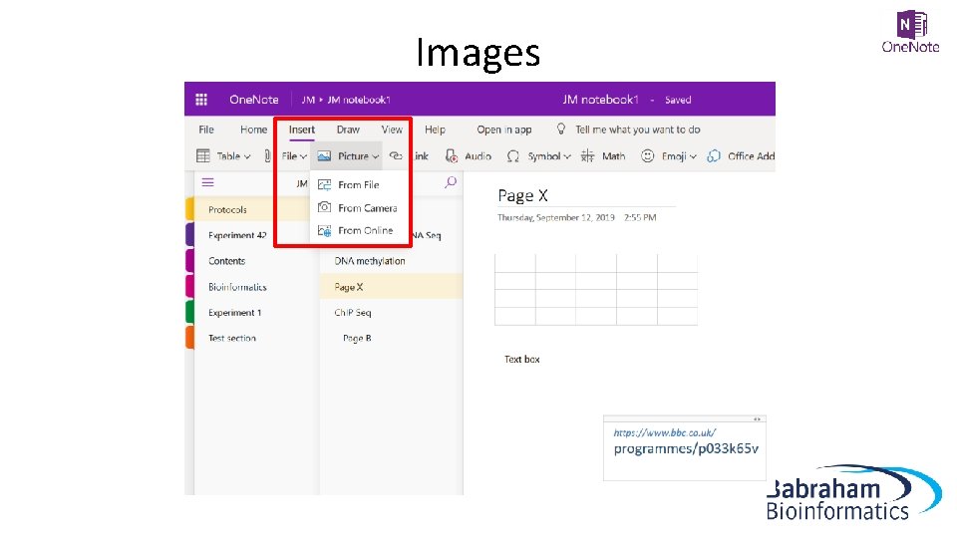Click the JM notebook1 title in header
Image resolution: width=957 pixels, height=538 pixels.
600,100
